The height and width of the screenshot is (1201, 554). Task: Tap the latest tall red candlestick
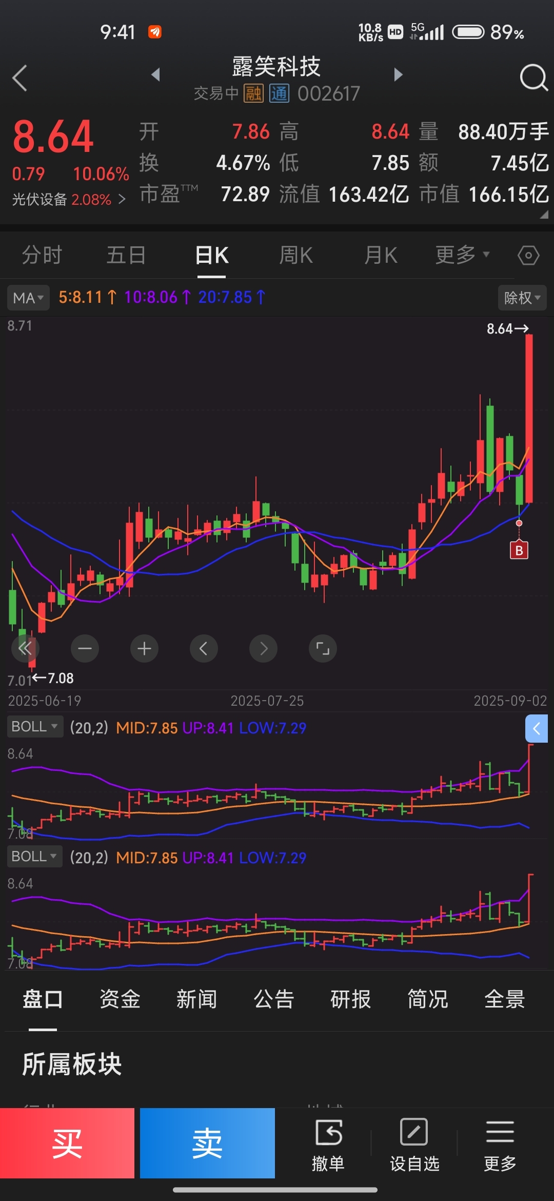(x=529, y=418)
